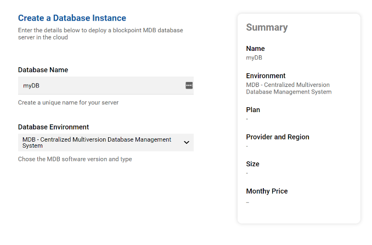Screen dimensions: 372x245
Task: Click the ellipsis icon in the name field
Action: point(189,85)
